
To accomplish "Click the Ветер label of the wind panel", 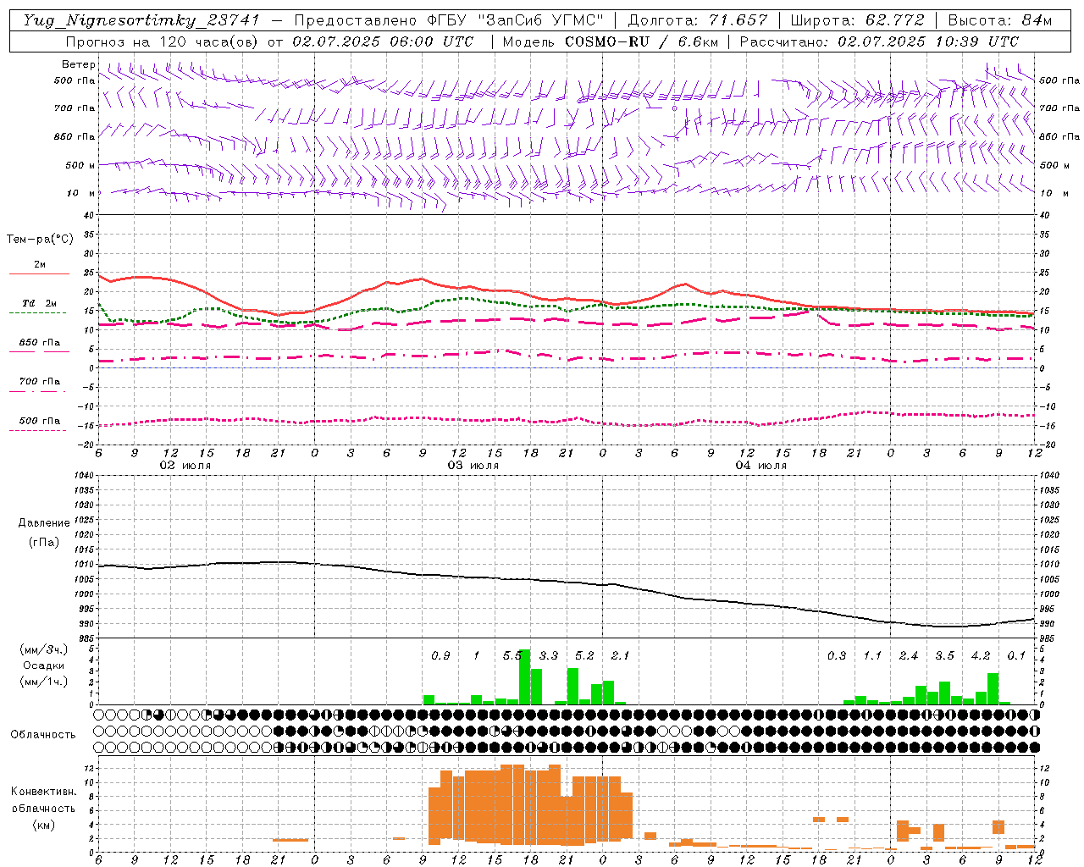I will pyautogui.click(x=79, y=64).
